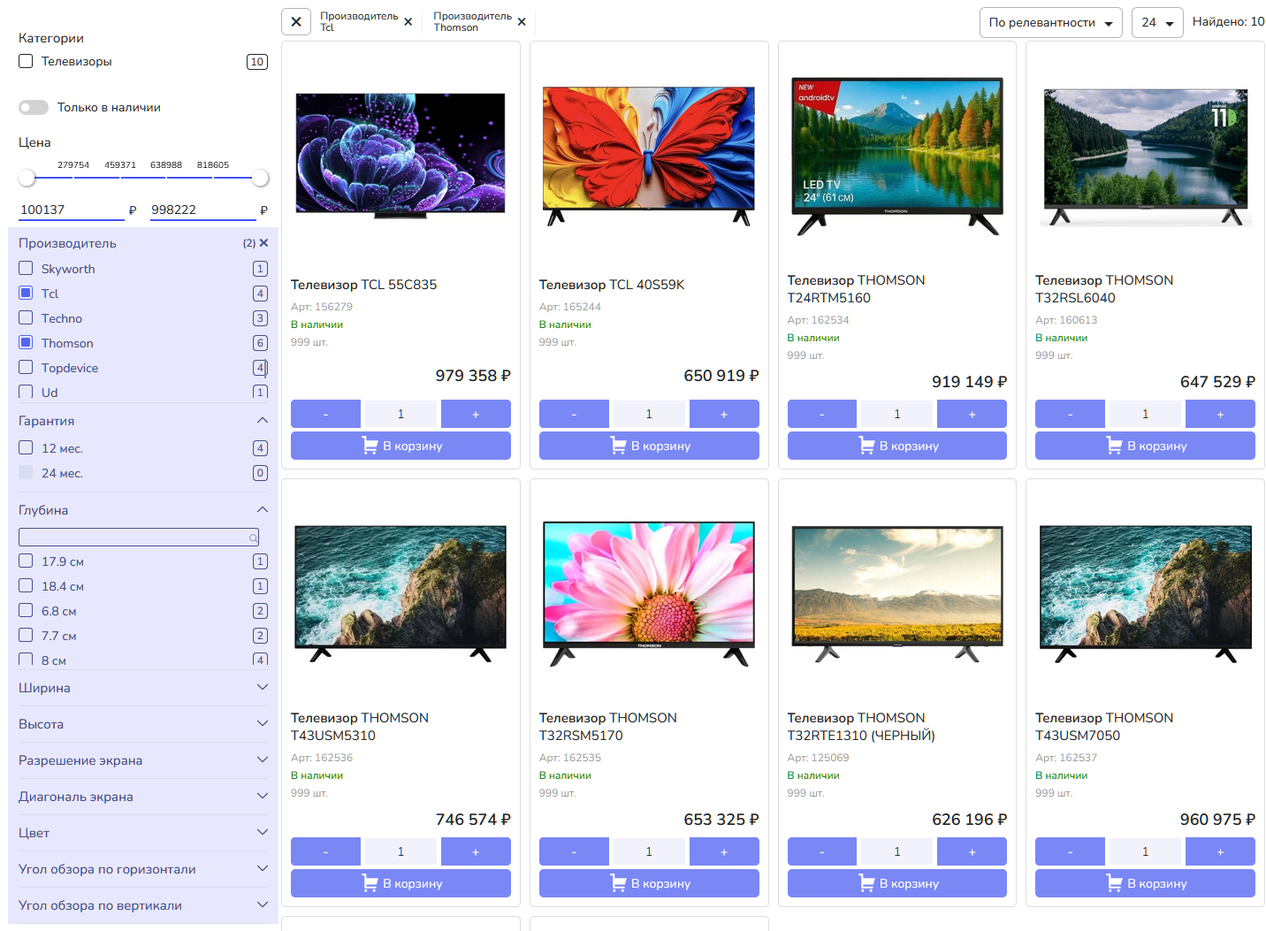Click the minimum price input field
Screen dimensions: 1266x931
[x=71, y=210]
